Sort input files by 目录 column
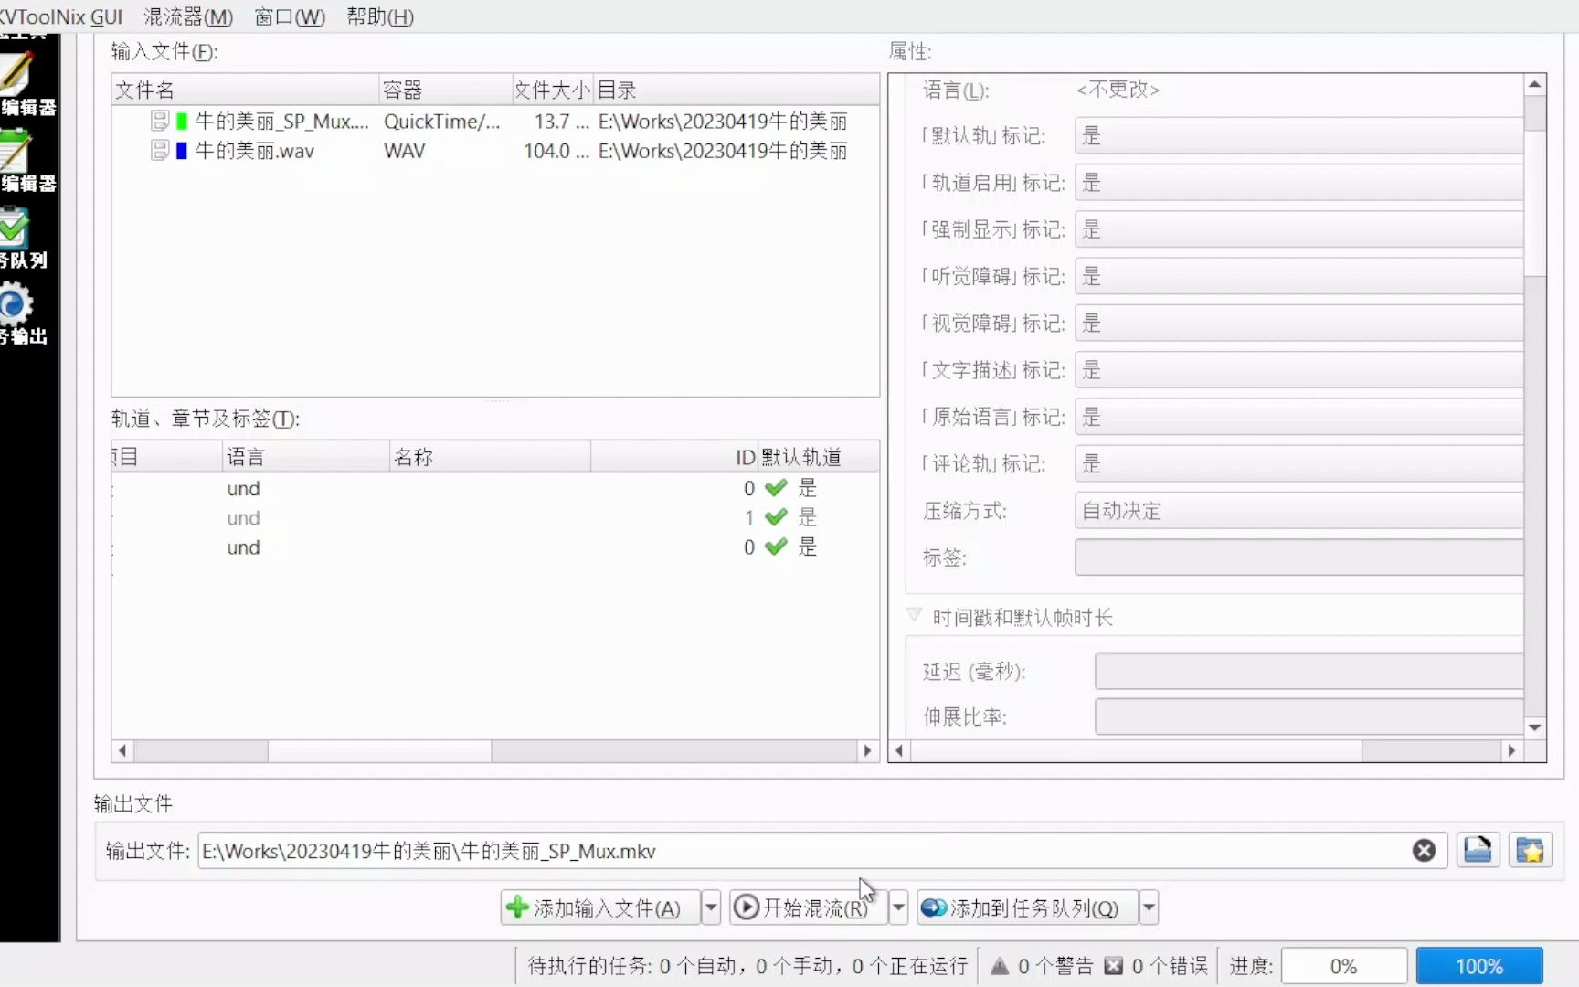 click(x=737, y=90)
